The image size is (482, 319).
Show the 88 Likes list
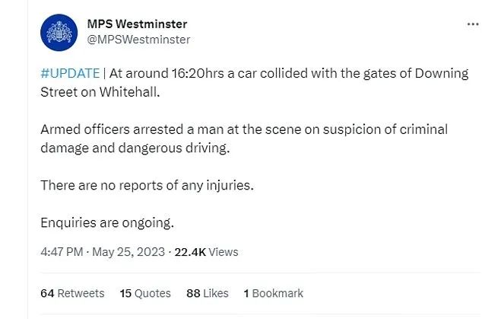(x=208, y=293)
